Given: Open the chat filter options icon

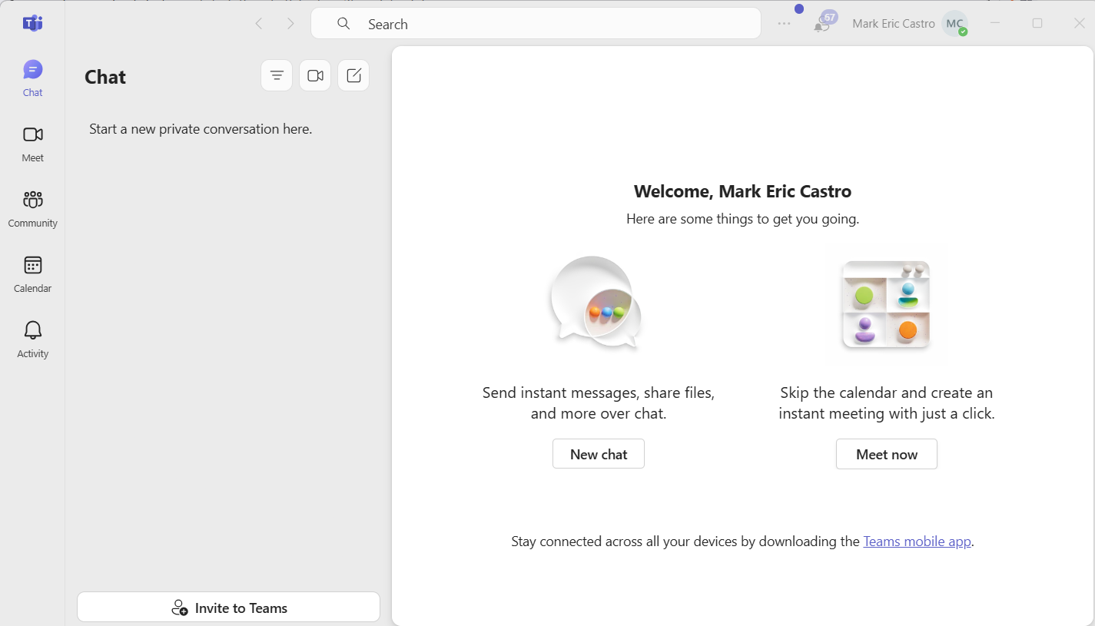Looking at the screenshot, I should tap(277, 75).
